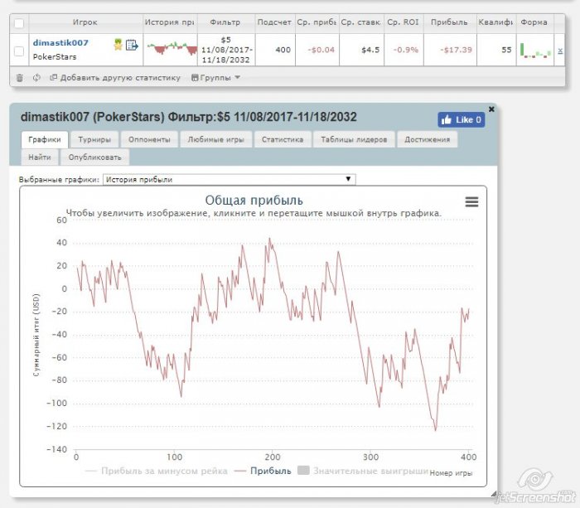The image size is (580, 508).
Task: Sort by Подсчет column header
Action: (x=274, y=22)
